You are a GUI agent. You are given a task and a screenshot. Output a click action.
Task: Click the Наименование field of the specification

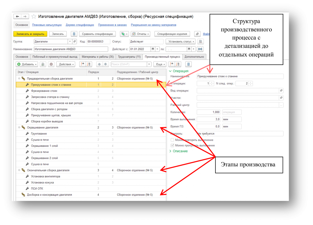(x=71, y=49)
